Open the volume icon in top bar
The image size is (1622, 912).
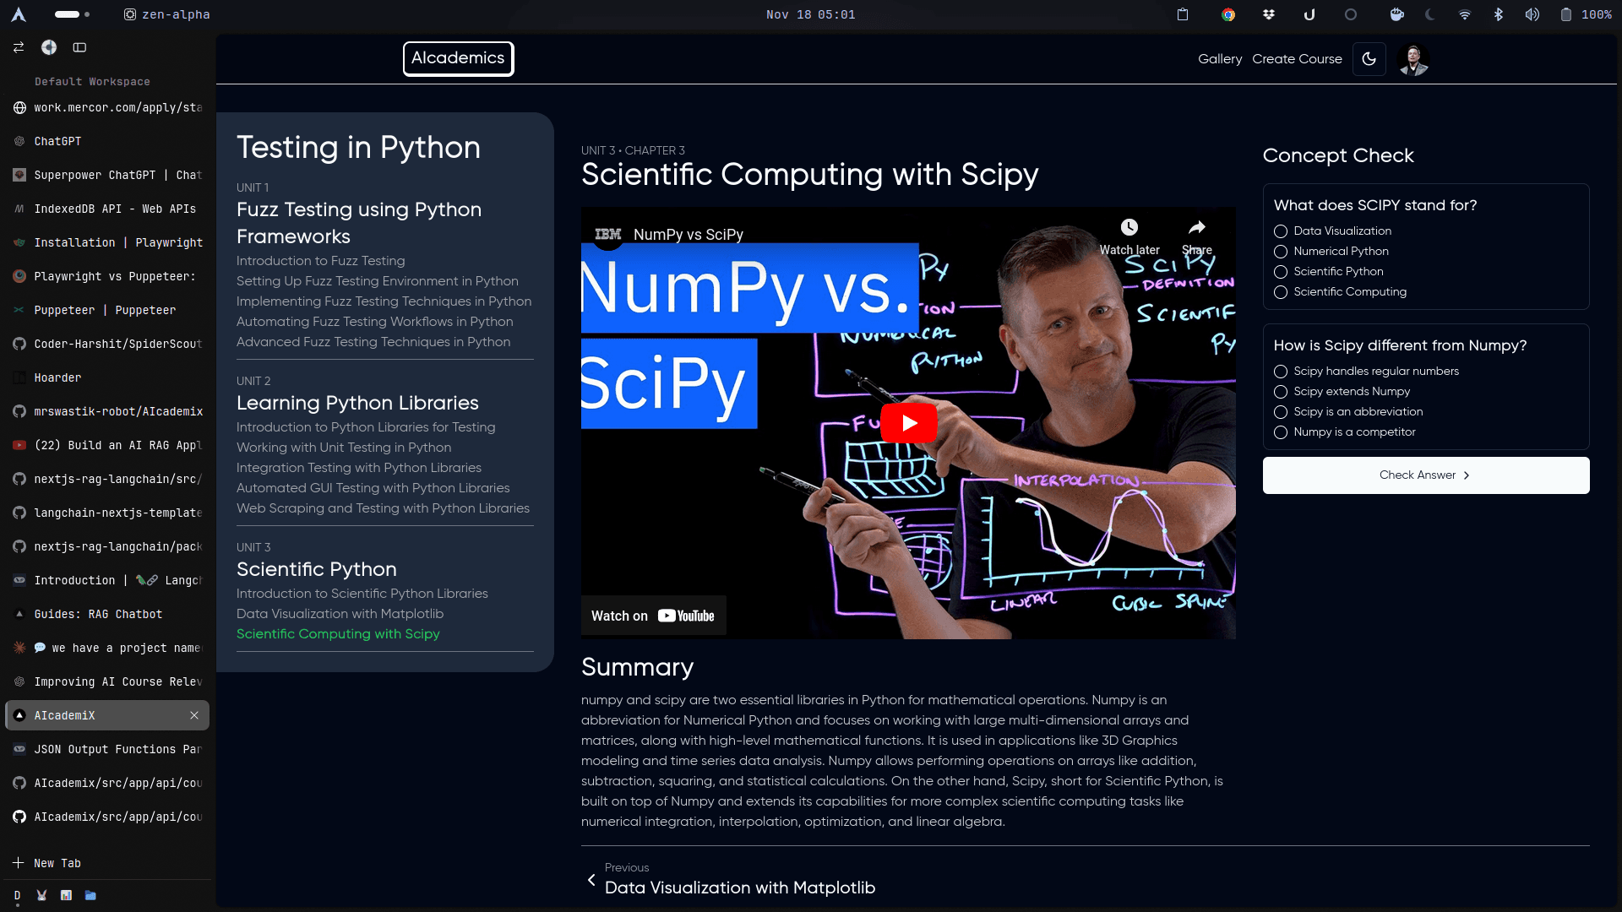1532,14
